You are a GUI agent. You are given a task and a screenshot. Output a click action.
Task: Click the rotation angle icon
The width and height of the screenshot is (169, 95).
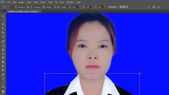point(70,7)
